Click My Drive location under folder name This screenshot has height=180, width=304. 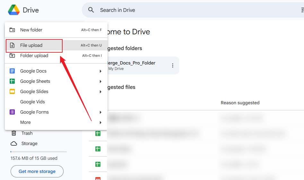coord(116,69)
